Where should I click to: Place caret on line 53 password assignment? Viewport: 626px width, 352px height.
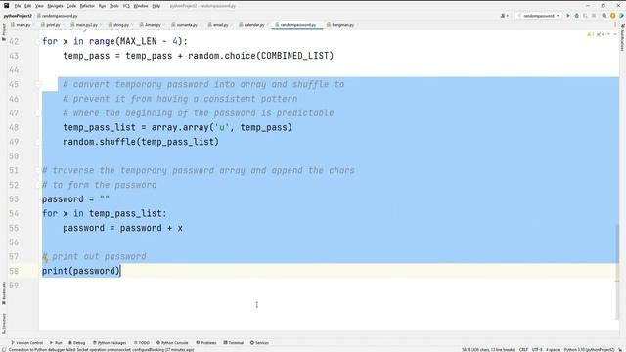pyautogui.click(x=76, y=199)
